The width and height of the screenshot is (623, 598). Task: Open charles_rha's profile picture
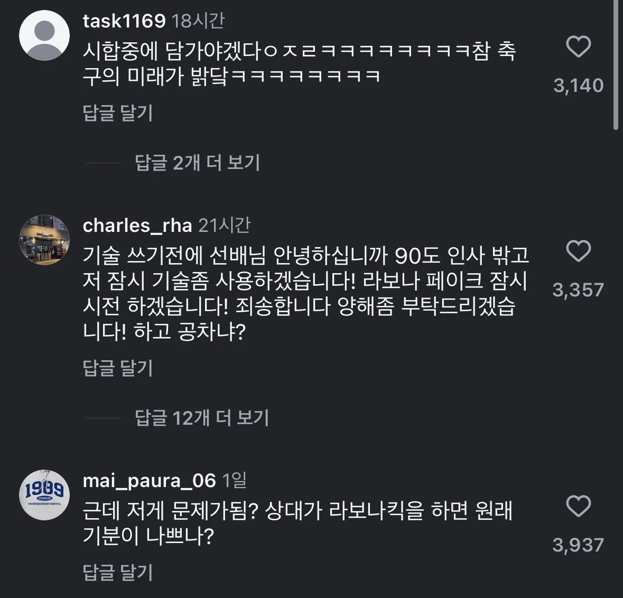[x=44, y=240]
